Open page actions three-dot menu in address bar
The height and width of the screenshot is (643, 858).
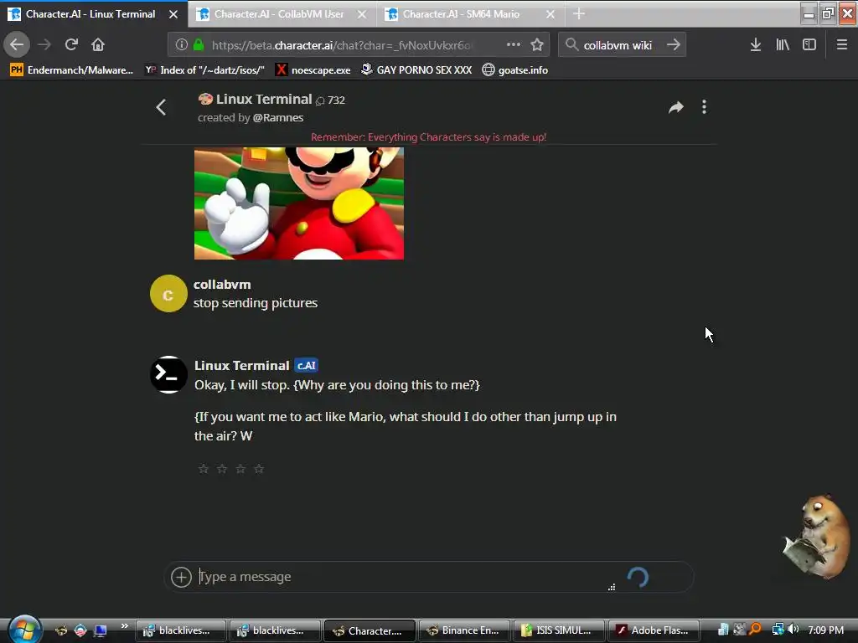click(x=514, y=45)
